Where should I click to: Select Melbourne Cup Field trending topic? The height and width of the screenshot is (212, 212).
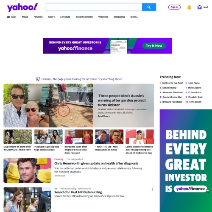click(173, 83)
